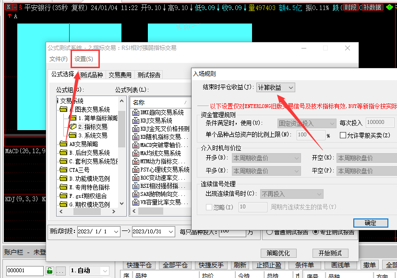Viewport: 397px width, 278px height.
Task: Click the green lock icon in account bar
Action: tap(49, 271)
